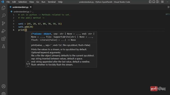Image resolution: width=170 pixels, height=95 pixels.
Task: Click the set1 definition line with numbers
Action: click(40, 24)
